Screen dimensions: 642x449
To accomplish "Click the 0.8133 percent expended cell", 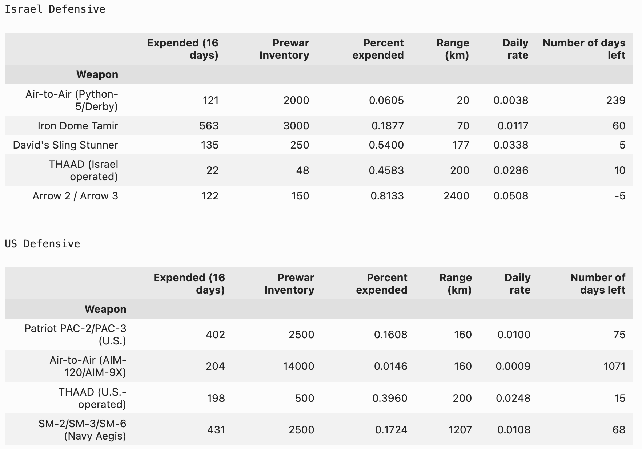I will pos(387,196).
